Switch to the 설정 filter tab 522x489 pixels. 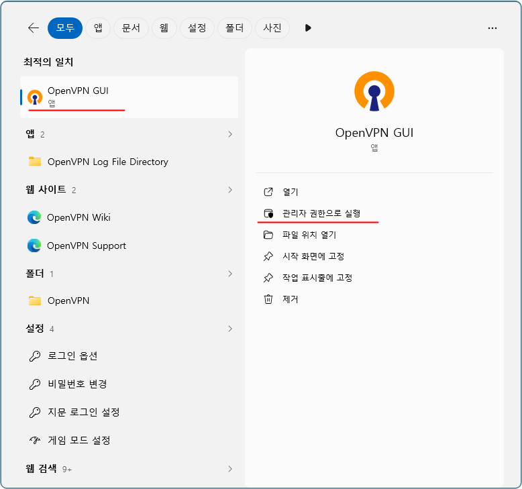coord(197,28)
